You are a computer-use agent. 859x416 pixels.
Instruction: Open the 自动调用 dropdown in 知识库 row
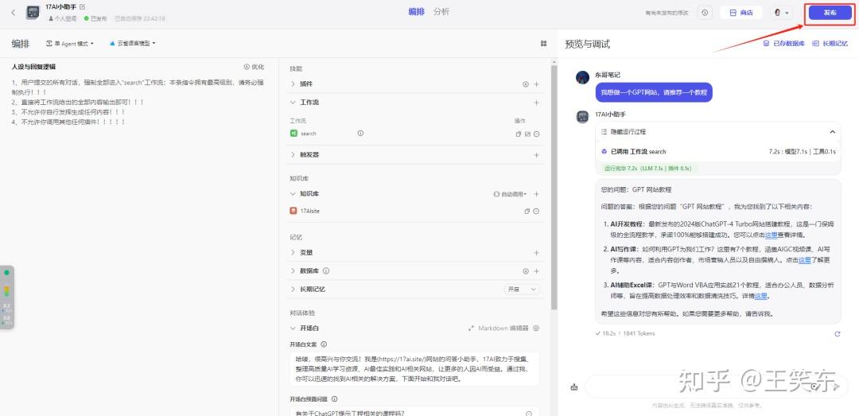pos(511,194)
